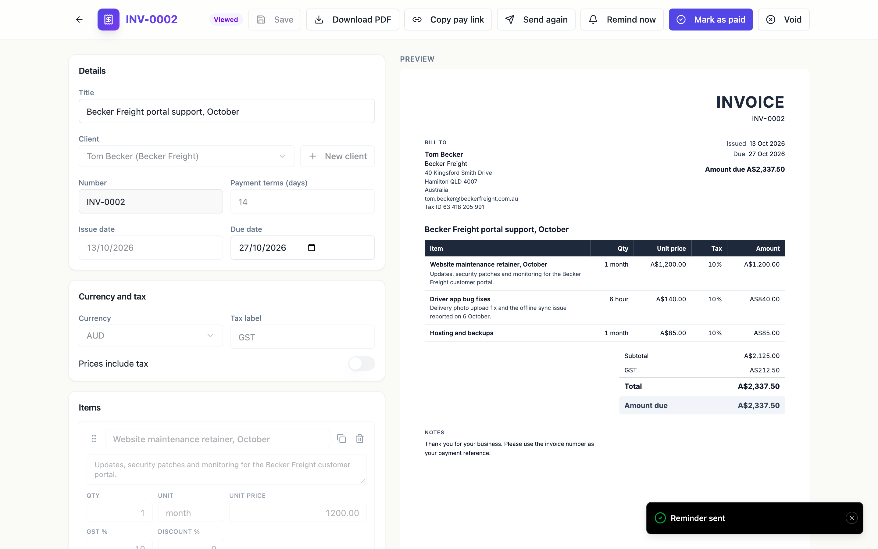Viewport: 878px width, 549px height.
Task: Send a reminder with Remind now
Action: click(622, 20)
